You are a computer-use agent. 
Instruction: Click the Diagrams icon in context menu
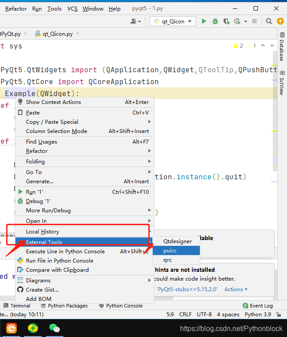(20, 280)
